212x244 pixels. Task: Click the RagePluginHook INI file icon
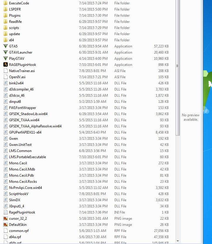[6, 212]
